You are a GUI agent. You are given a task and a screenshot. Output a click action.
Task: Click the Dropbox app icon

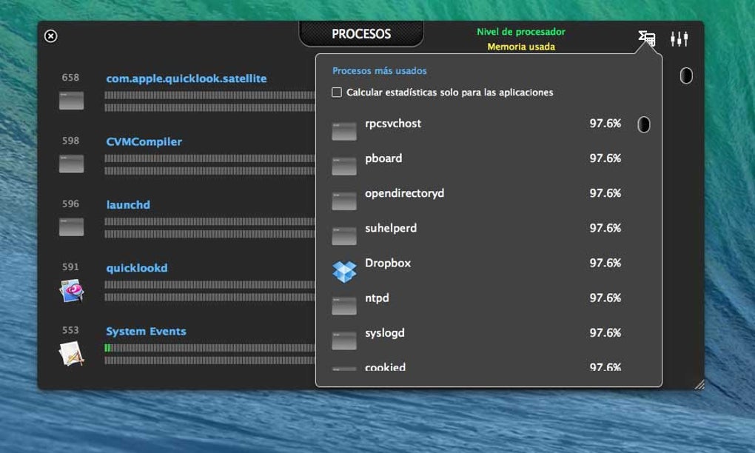click(344, 272)
